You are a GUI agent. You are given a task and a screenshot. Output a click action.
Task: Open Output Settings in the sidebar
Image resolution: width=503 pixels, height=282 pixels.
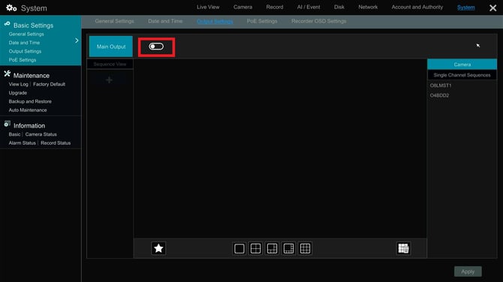[25, 51]
